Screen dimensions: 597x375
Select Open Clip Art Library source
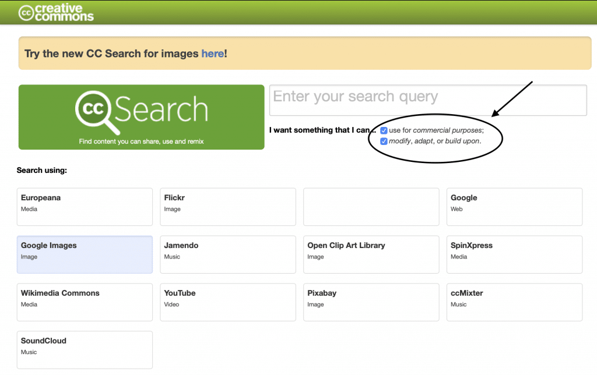tap(371, 254)
